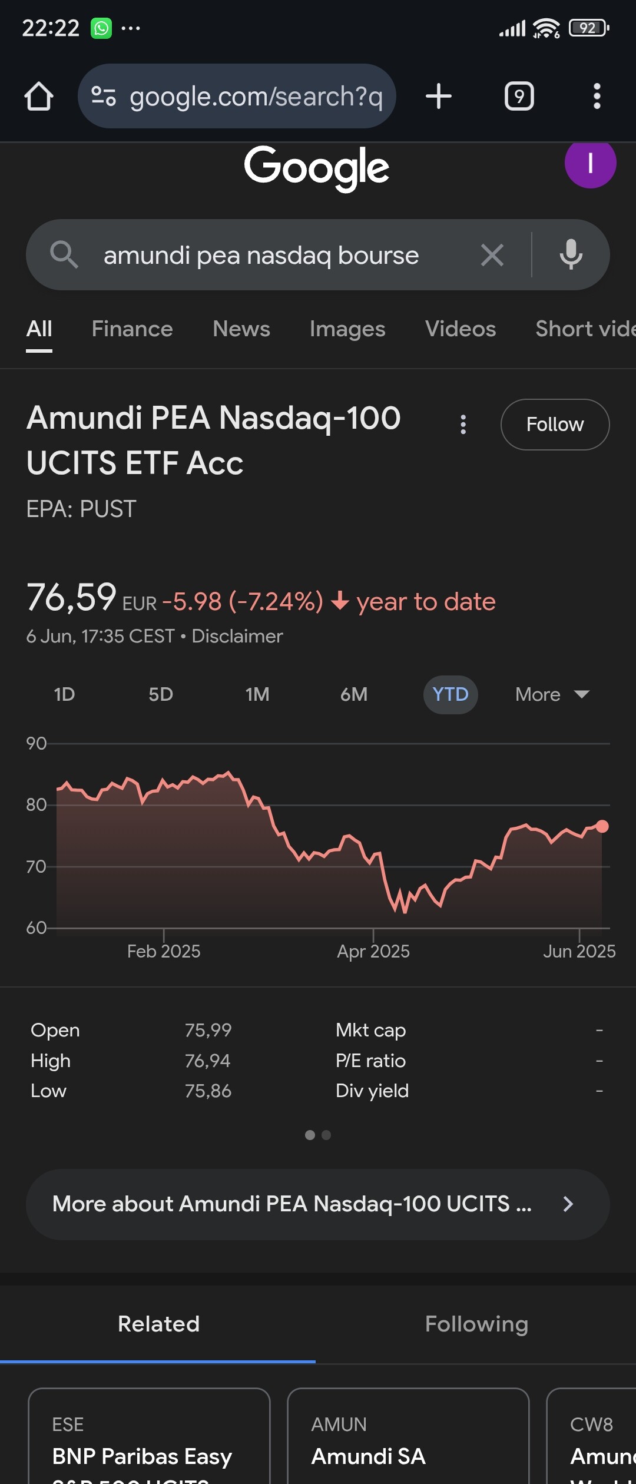Open the tab switcher showing 9 tabs
This screenshot has height=1484, width=636.
(x=519, y=96)
